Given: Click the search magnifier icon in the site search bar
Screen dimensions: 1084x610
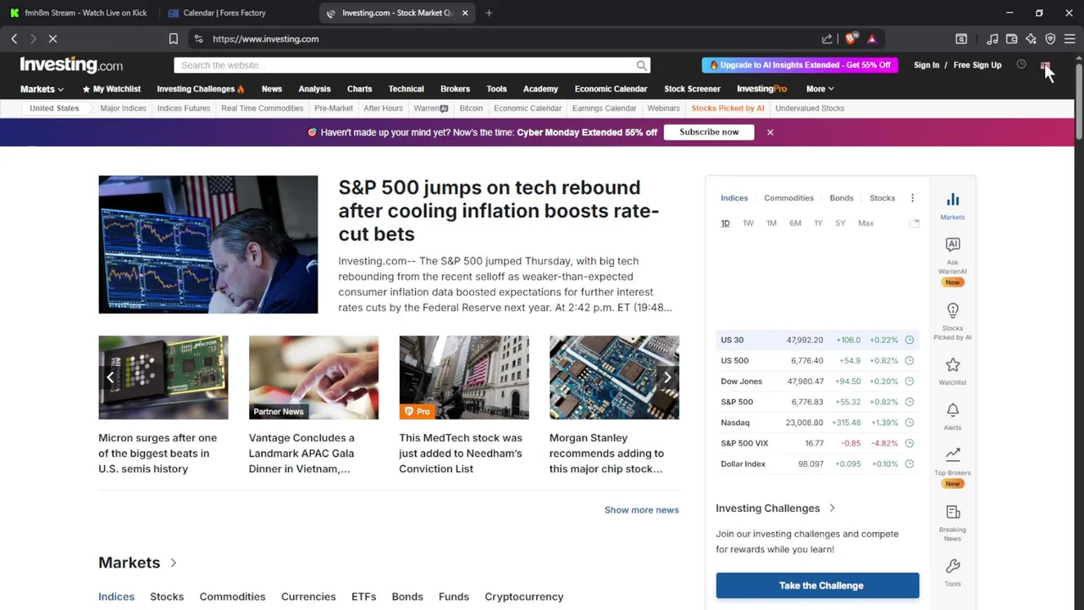Looking at the screenshot, I should (641, 65).
